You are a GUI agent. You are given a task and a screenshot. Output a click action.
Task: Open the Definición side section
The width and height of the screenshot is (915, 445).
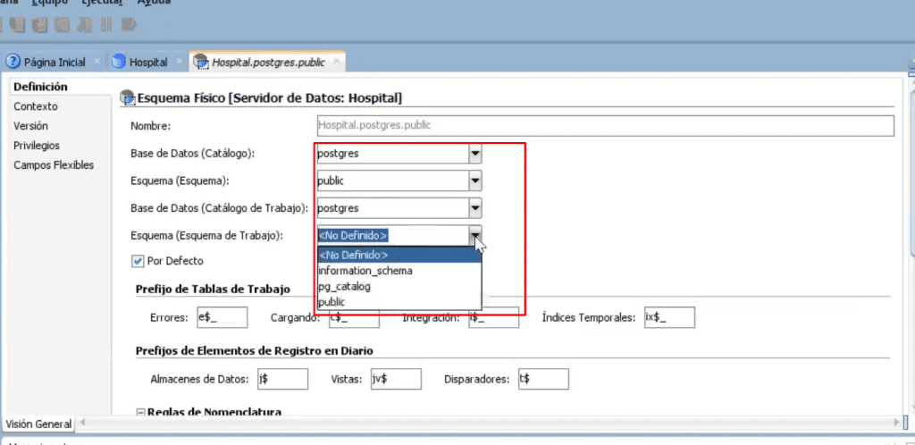(x=41, y=87)
